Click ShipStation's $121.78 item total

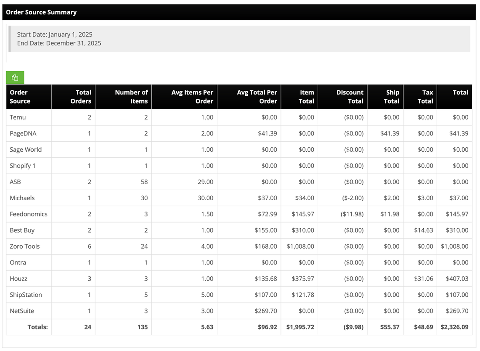click(303, 295)
